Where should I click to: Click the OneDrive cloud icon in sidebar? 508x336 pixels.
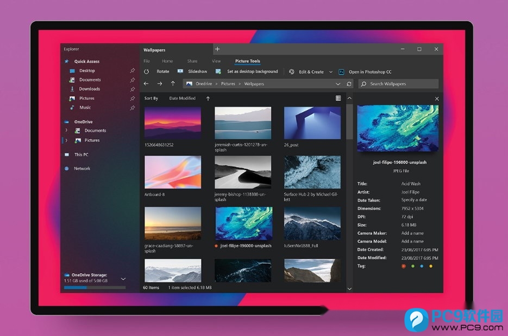(67, 122)
